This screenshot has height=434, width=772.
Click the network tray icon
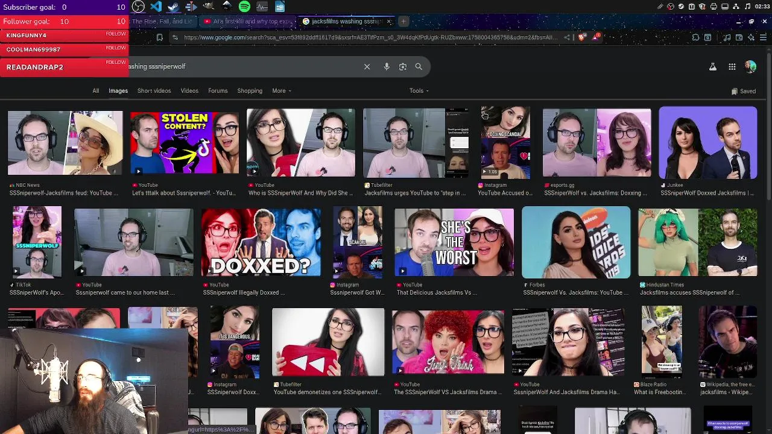736,7
